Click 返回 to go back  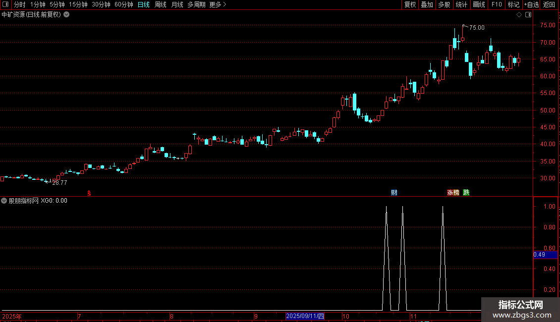[549, 4]
